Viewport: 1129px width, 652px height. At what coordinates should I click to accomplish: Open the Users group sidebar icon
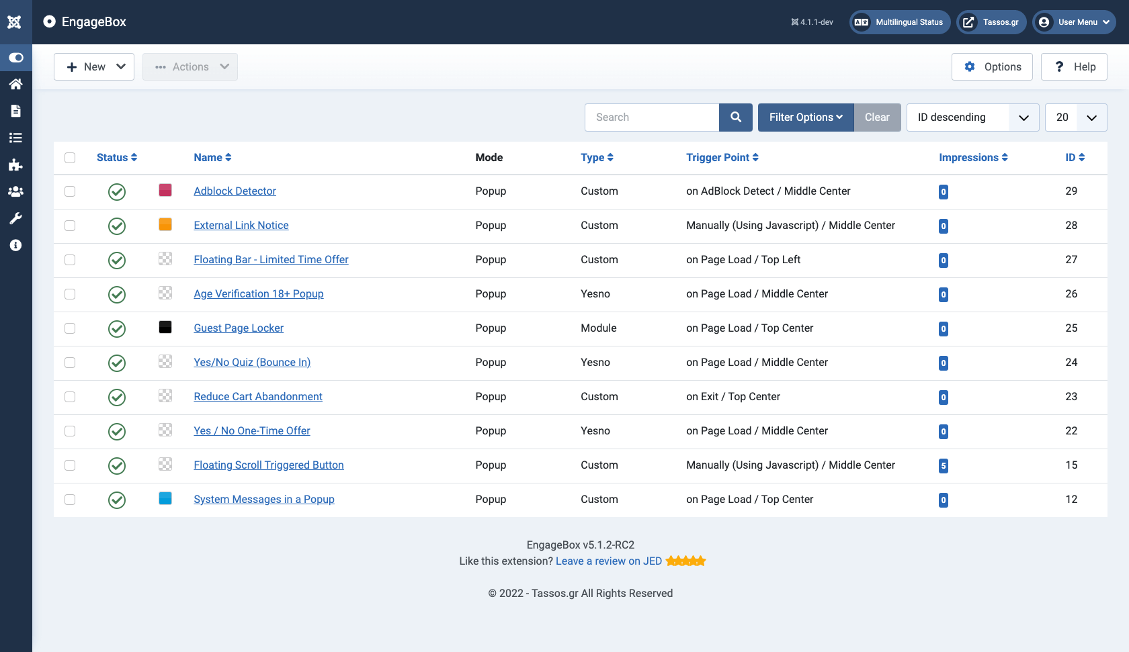tap(16, 191)
